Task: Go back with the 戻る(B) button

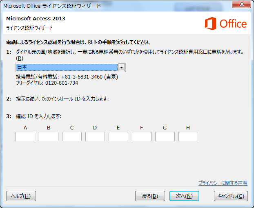Action: [150, 196]
